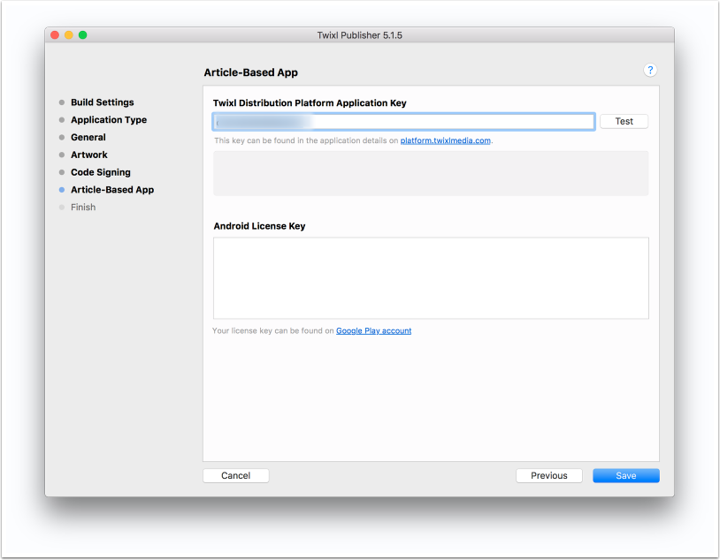The height and width of the screenshot is (560, 720).
Task: Click the Android License Key heading
Action: click(x=259, y=226)
